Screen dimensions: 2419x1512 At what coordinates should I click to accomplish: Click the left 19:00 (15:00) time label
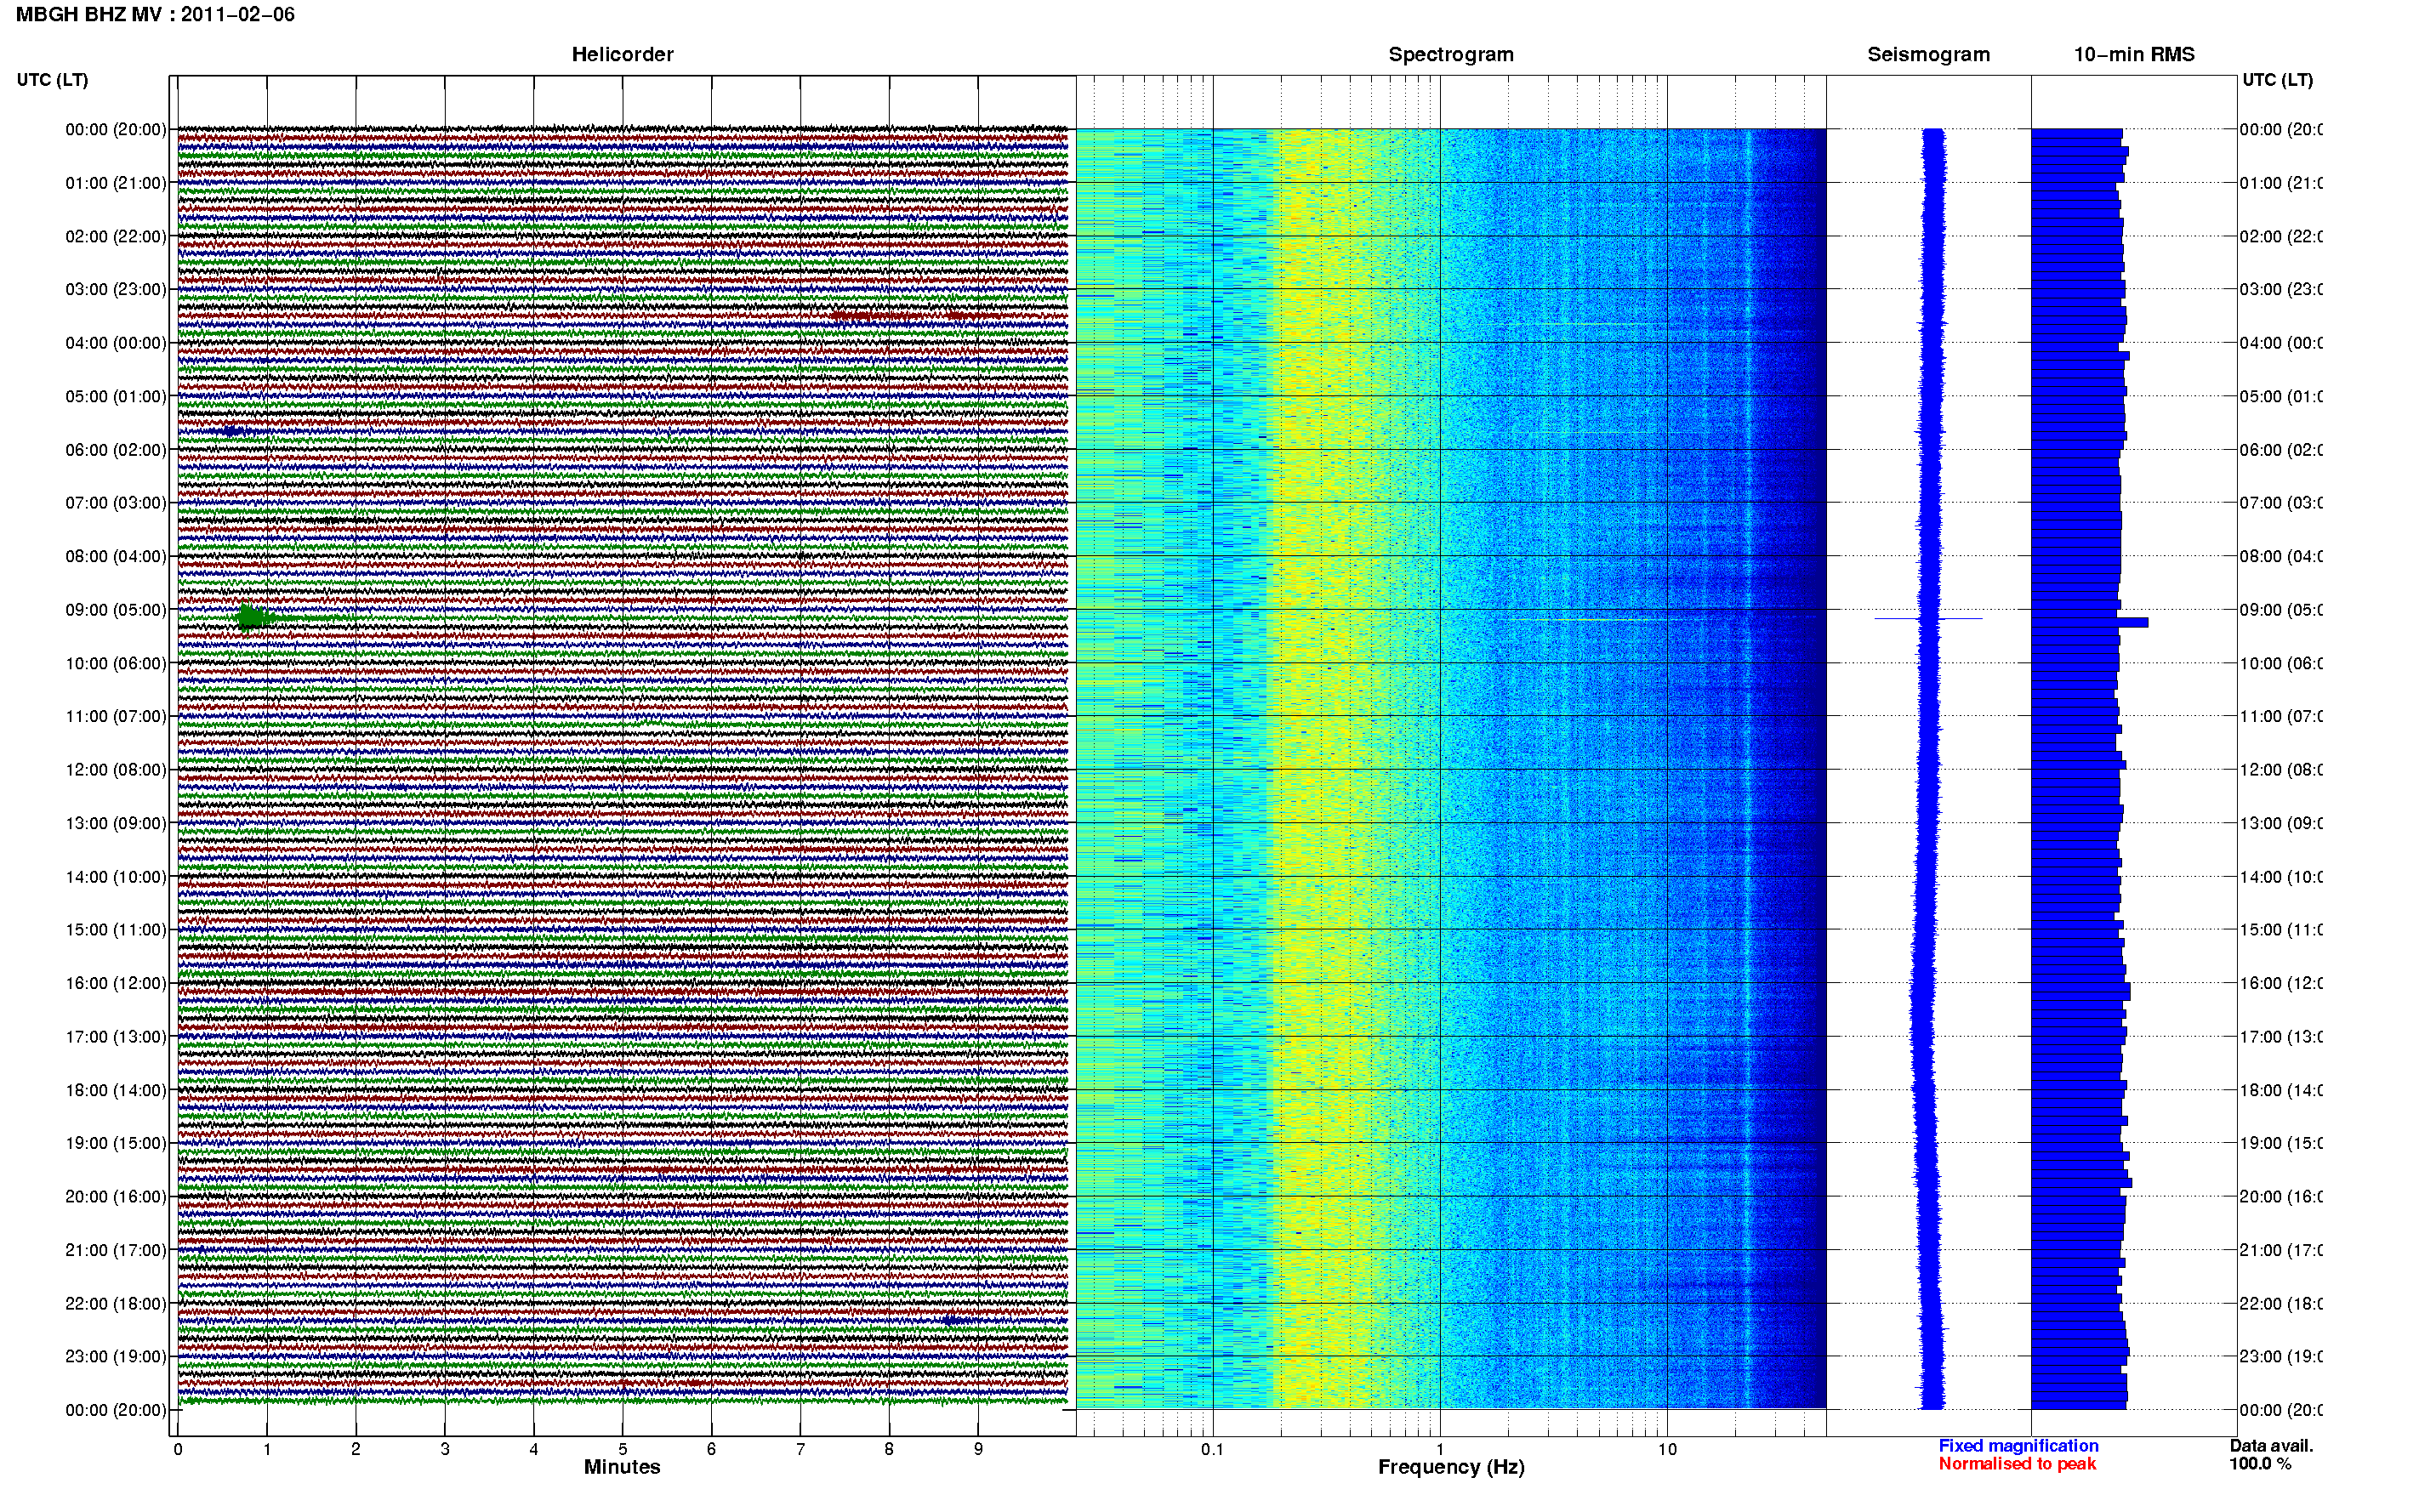pos(116,1143)
